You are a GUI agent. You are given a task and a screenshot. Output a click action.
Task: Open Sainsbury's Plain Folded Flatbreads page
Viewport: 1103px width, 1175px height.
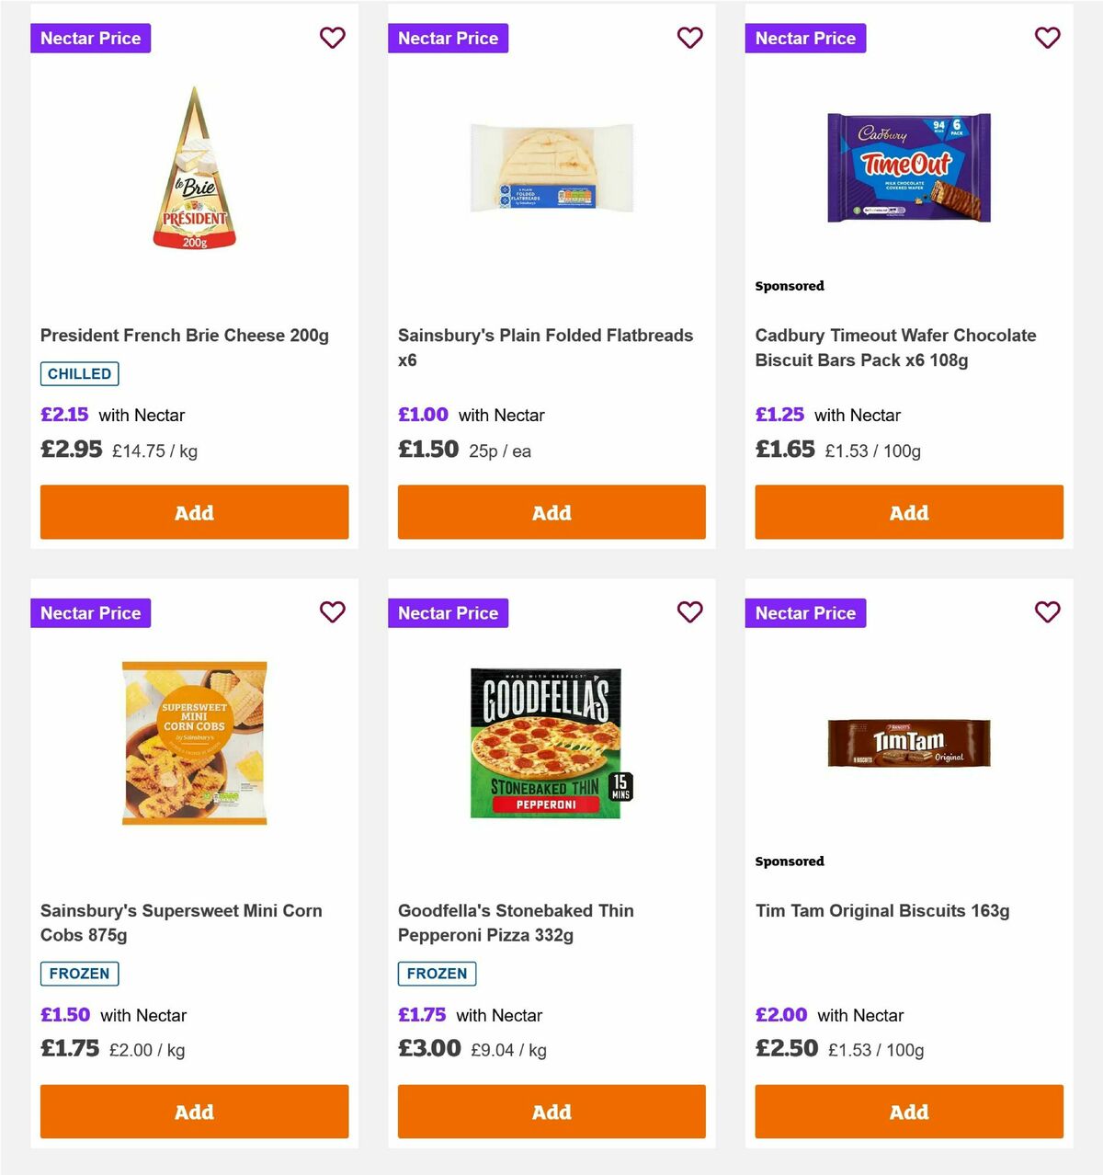(544, 348)
